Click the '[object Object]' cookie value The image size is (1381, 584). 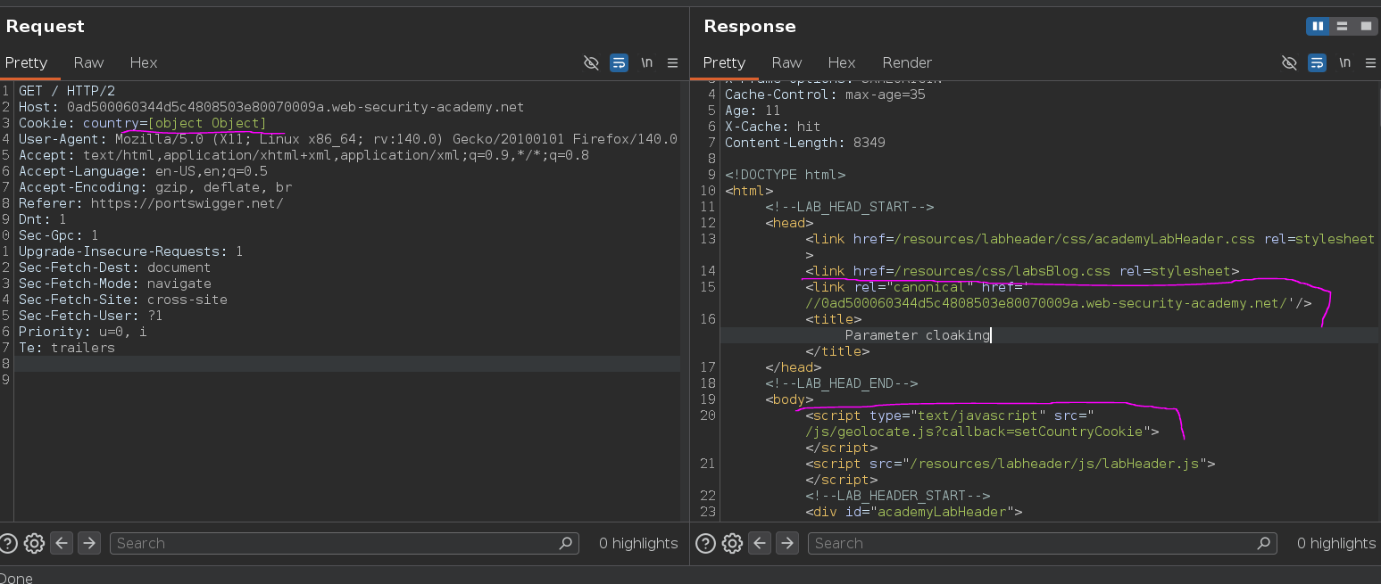(207, 123)
